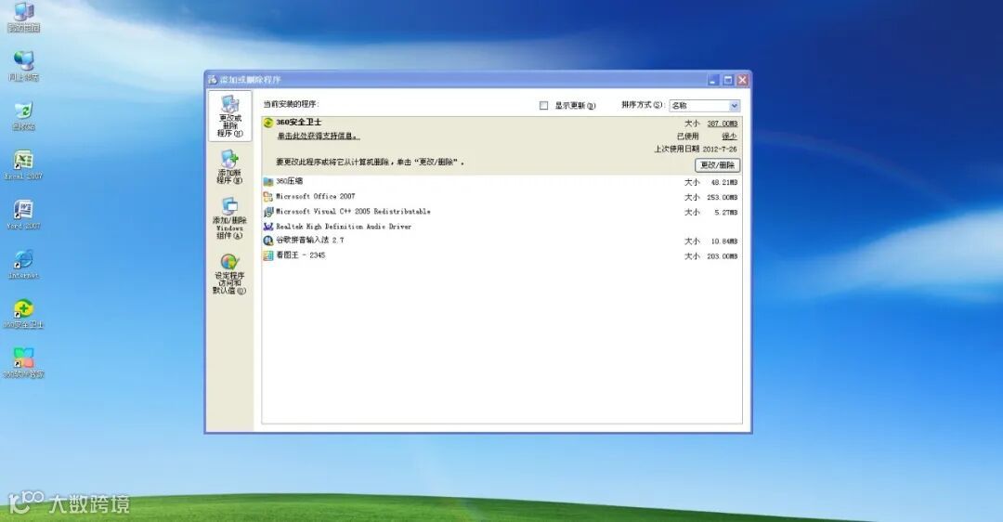Select the 看图王 - 2345 row text
1003x522 pixels.
click(301, 255)
